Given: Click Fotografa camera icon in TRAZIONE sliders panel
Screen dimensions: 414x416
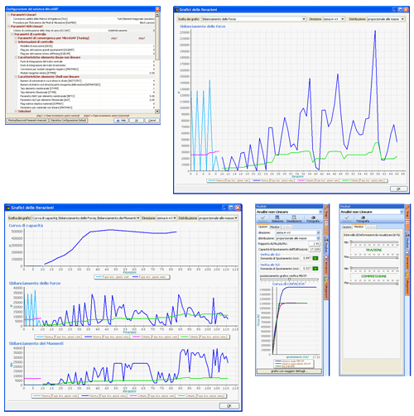Looking at the screenshot, I should click(363, 218).
